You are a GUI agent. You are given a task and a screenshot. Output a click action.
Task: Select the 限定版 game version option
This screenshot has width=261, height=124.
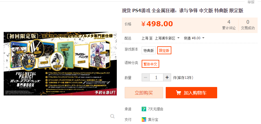(164, 50)
